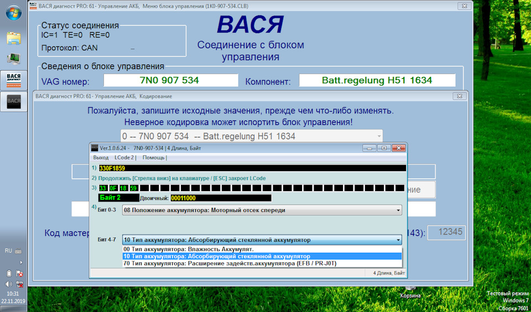Close the Меню блока управления main window

coord(464,6)
